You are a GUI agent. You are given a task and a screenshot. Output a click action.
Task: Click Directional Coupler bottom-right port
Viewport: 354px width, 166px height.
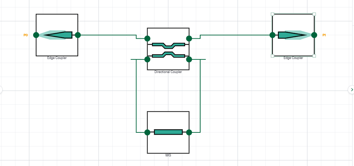(189, 59)
